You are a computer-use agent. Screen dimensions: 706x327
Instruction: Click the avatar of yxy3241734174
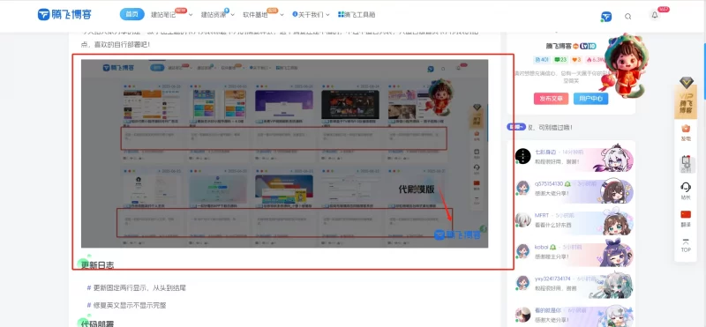(x=522, y=283)
